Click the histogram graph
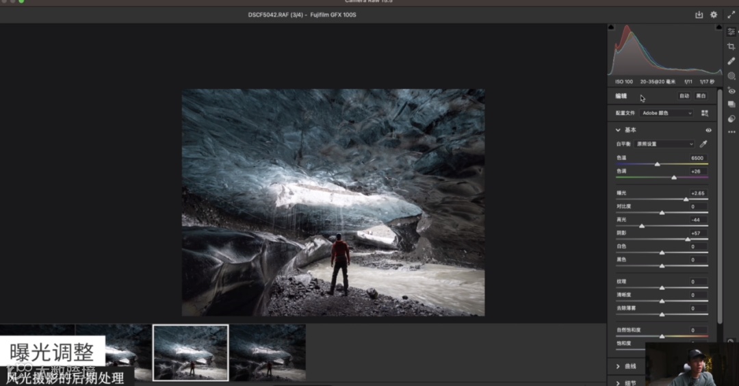This screenshot has width=739, height=386. coord(665,50)
